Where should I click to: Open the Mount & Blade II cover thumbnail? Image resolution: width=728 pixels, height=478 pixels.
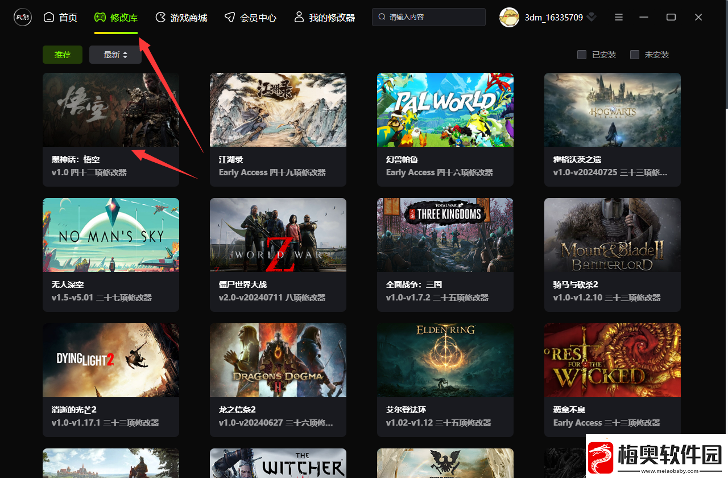tap(613, 235)
